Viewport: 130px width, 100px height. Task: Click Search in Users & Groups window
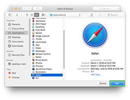tap(106, 9)
